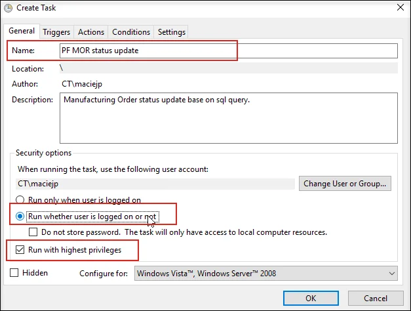This screenshot has height=311, width=411.
Task: Click the Configure for dropdown arrow
Action: tap(392, 273)
